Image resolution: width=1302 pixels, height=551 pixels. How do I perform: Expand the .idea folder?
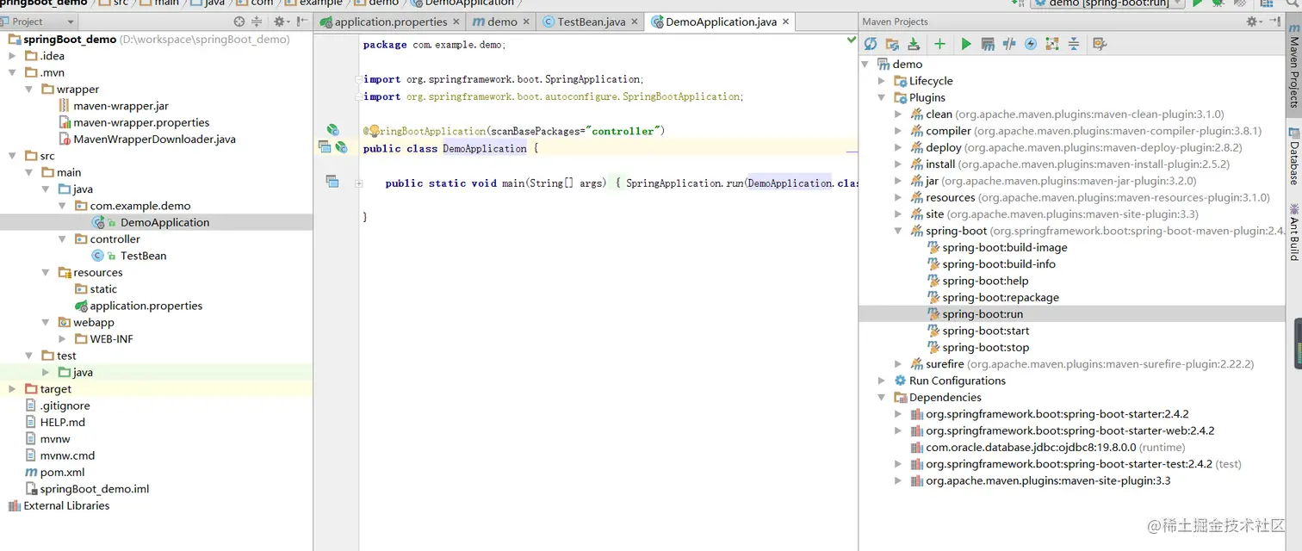12,56
